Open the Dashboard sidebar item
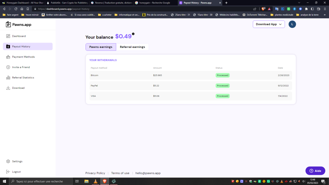This screenshot has width=329, height=185. point(19,36)
